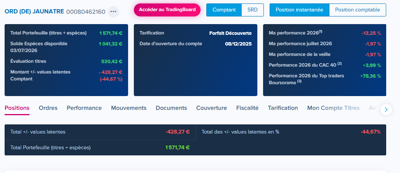Click the -44,67% total latent percentage

tap(370, 132)
